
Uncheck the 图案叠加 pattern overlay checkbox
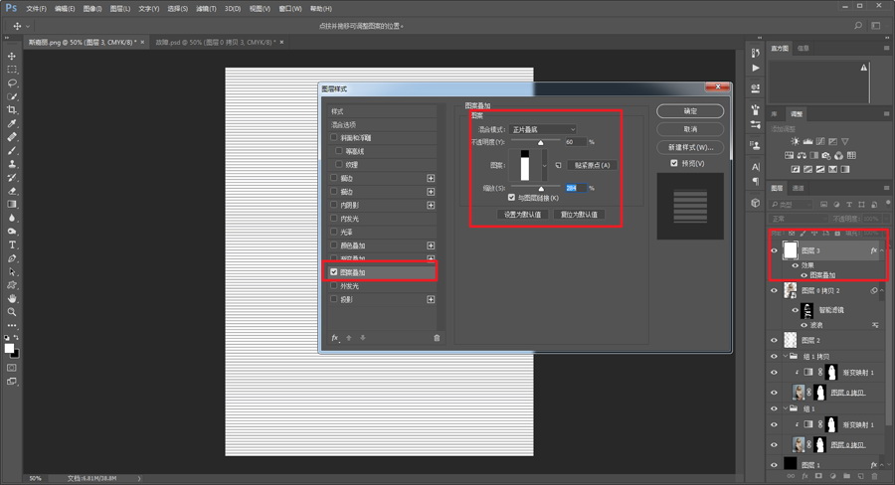click(334, 272)
